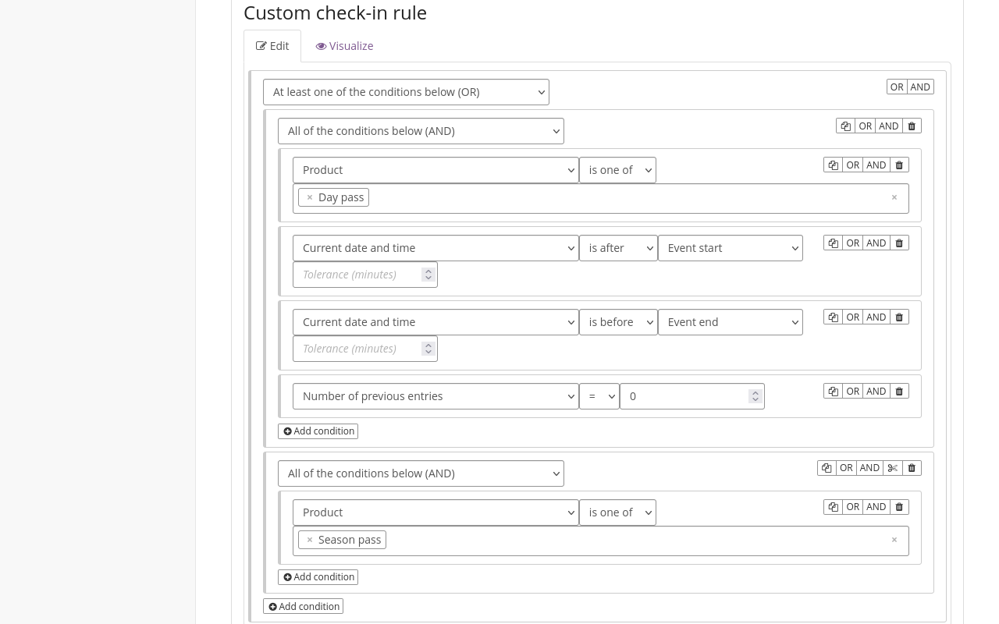Duplicate the Season pass product condition
Viewport: 999px width, 624px height.
pyautogui.click(x=833, y=507)
